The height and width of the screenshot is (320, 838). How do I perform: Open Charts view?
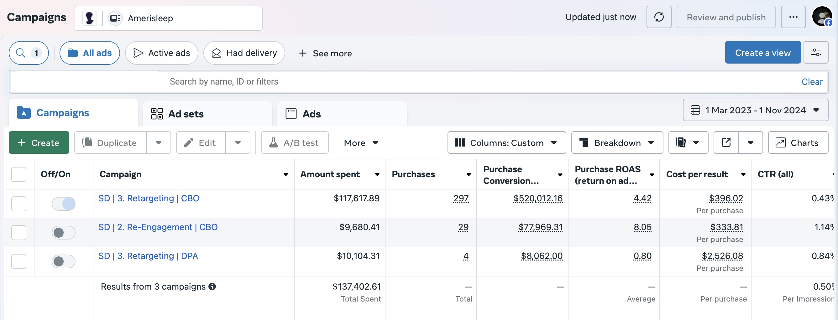tap(798, 142)
